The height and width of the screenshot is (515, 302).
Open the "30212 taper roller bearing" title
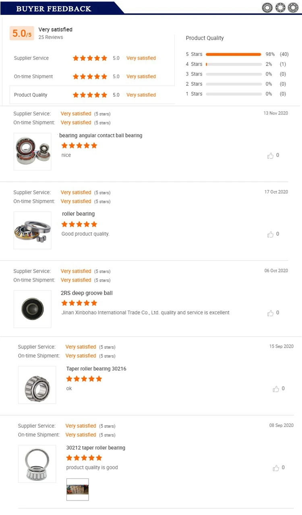96,448
